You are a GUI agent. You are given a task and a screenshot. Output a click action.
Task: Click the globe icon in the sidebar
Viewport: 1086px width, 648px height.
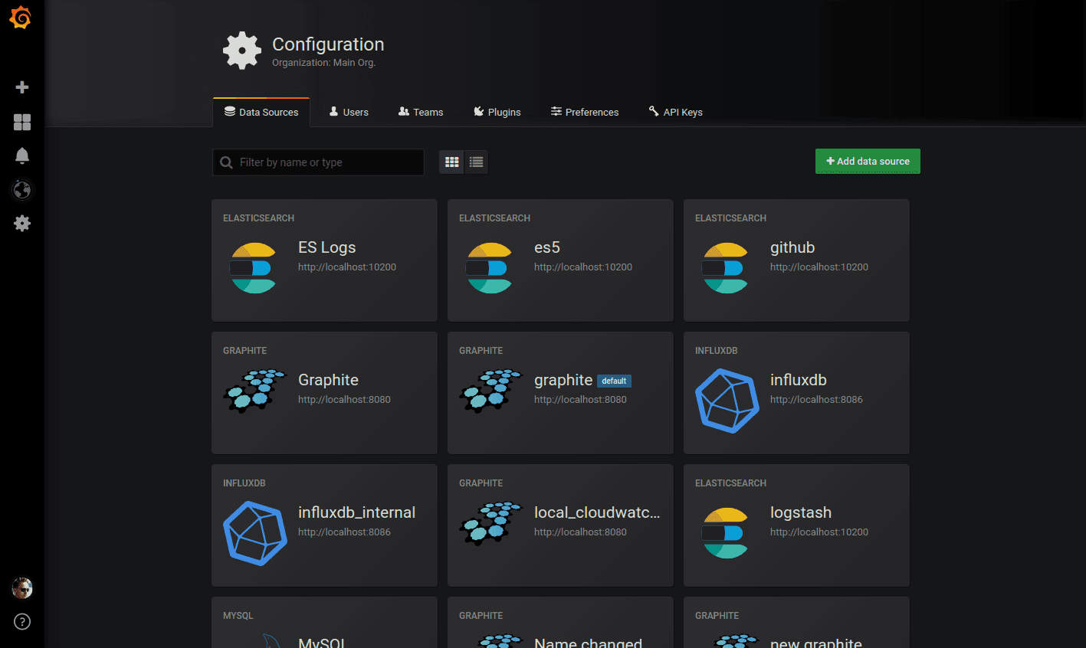[22, 190]
